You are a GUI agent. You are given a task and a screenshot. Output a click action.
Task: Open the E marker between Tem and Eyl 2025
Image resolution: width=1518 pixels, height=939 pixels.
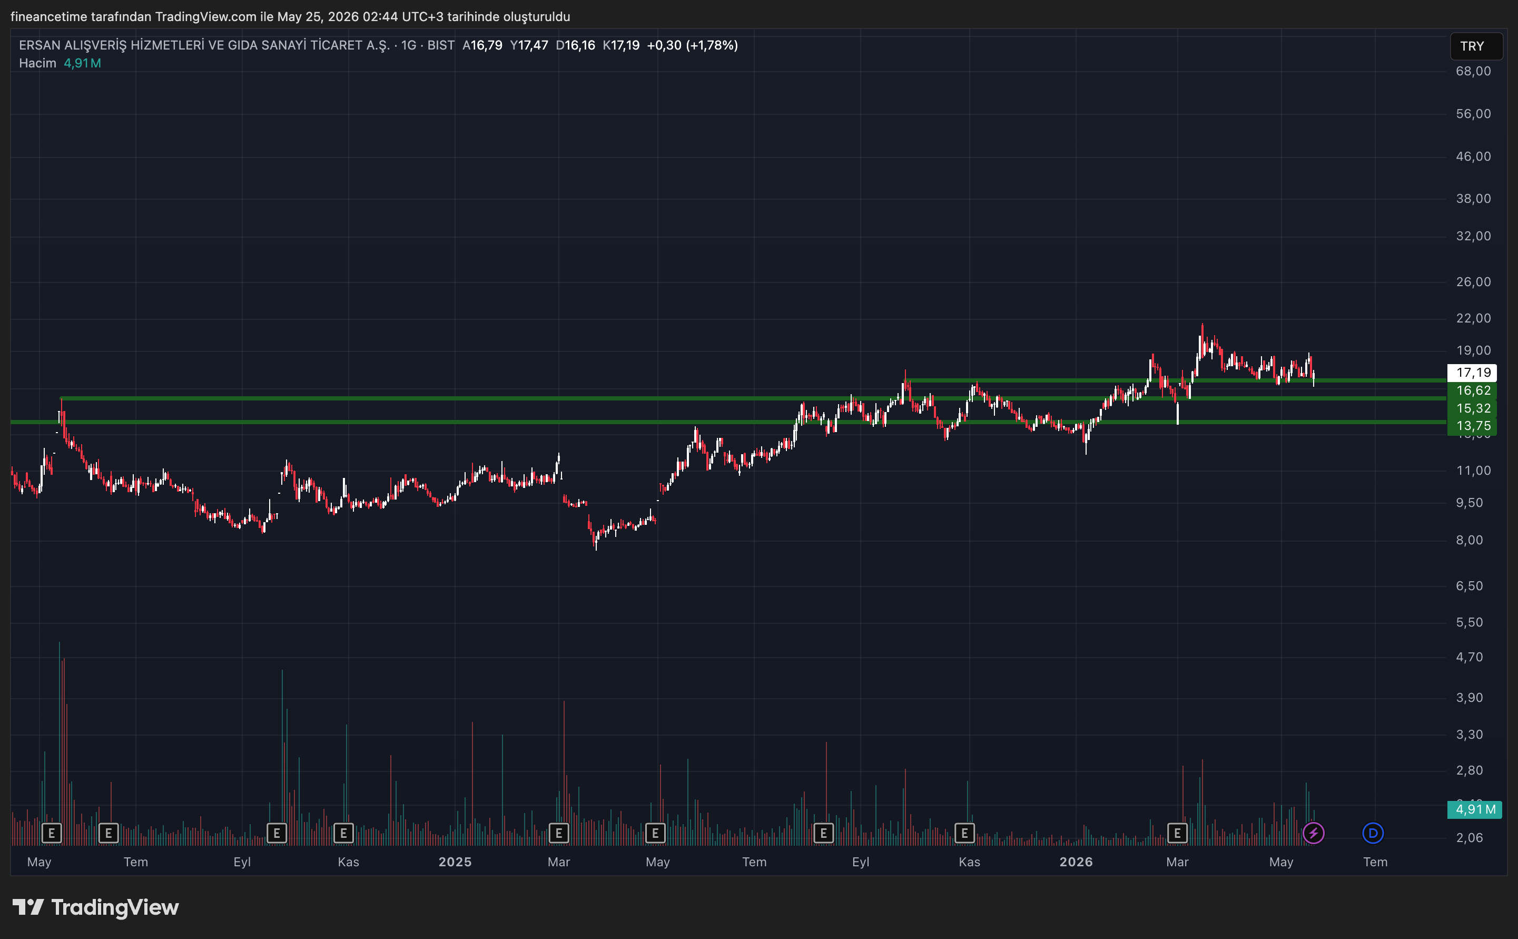pos(824,833)
